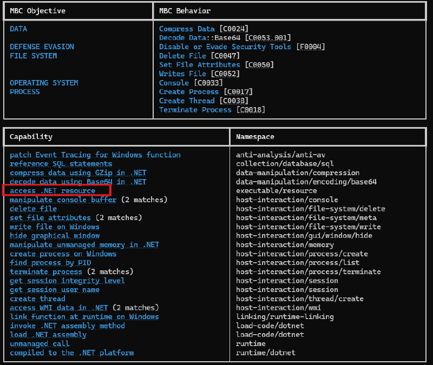
Task: Open terminate process capability link
Action: (46, 272)
